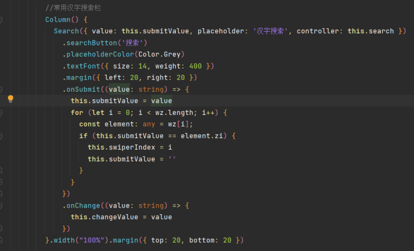
Task: Click the 'for' keyword
Action: coord(77,112)
